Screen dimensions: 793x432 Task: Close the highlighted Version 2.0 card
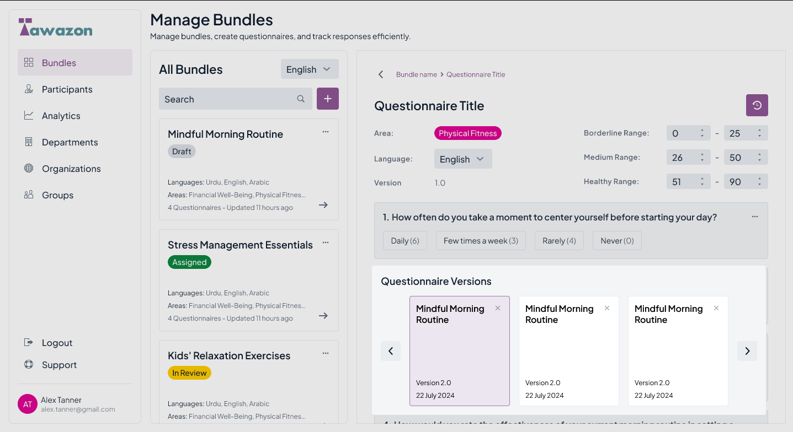498,309
